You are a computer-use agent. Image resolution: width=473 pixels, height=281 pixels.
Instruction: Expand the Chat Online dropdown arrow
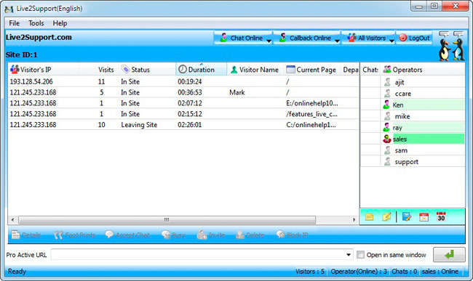[x=269, y=41]
